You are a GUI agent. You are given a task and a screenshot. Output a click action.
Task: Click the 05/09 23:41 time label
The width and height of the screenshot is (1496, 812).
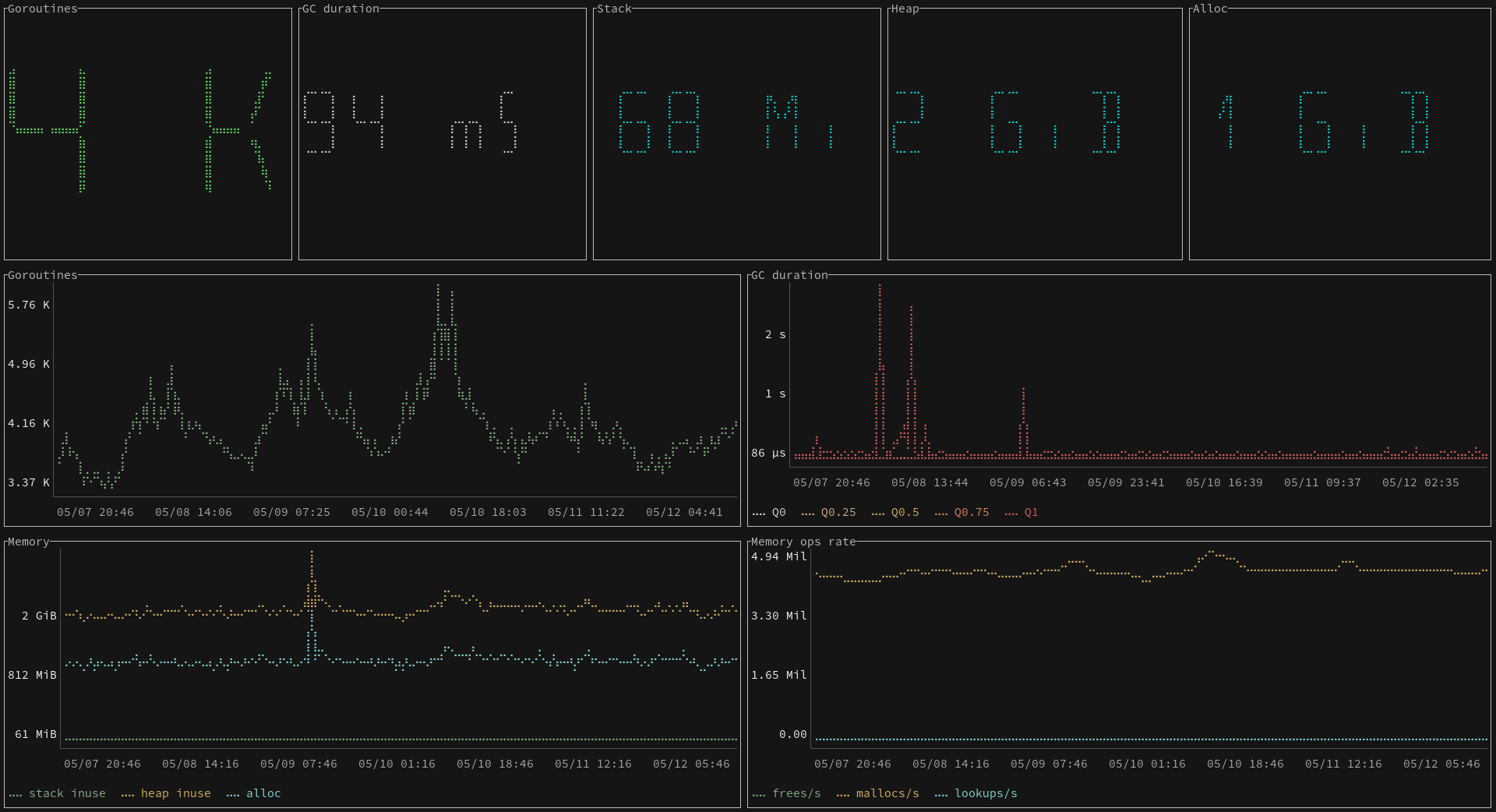point(1126,482)
